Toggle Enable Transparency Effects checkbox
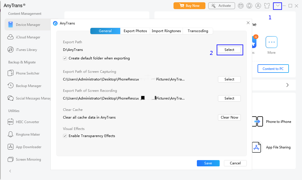The width and height of the screenshot is (302, 180). click(x=65, y=136)
